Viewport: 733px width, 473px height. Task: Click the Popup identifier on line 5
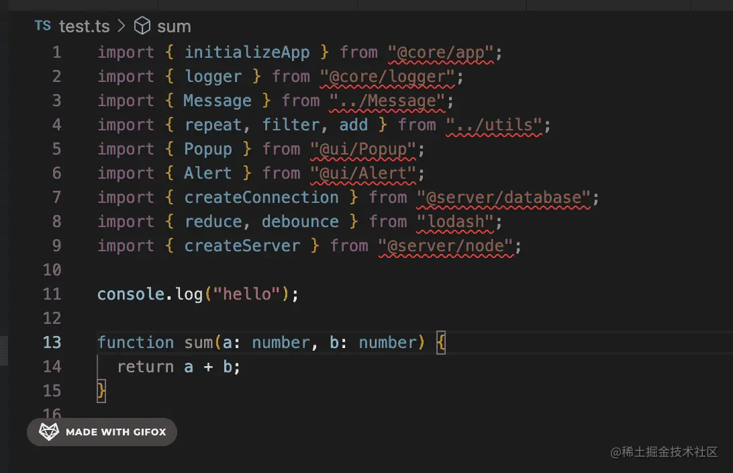208,149
